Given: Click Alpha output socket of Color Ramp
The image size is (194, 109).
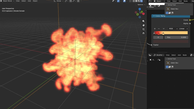Looking at the screenshot, I should click(190, 23).
